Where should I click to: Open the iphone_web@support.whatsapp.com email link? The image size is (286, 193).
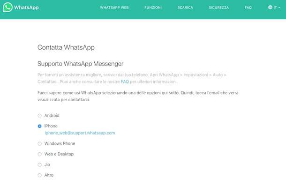(x=80, y=133)
